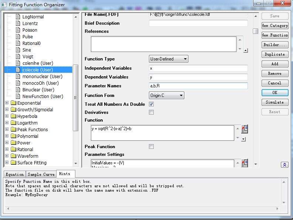Click Rational0 function file icon

18,43
